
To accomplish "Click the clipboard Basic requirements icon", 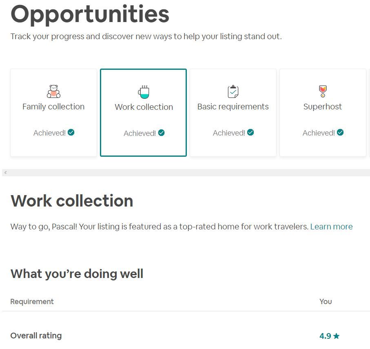I will click(233, 91).
